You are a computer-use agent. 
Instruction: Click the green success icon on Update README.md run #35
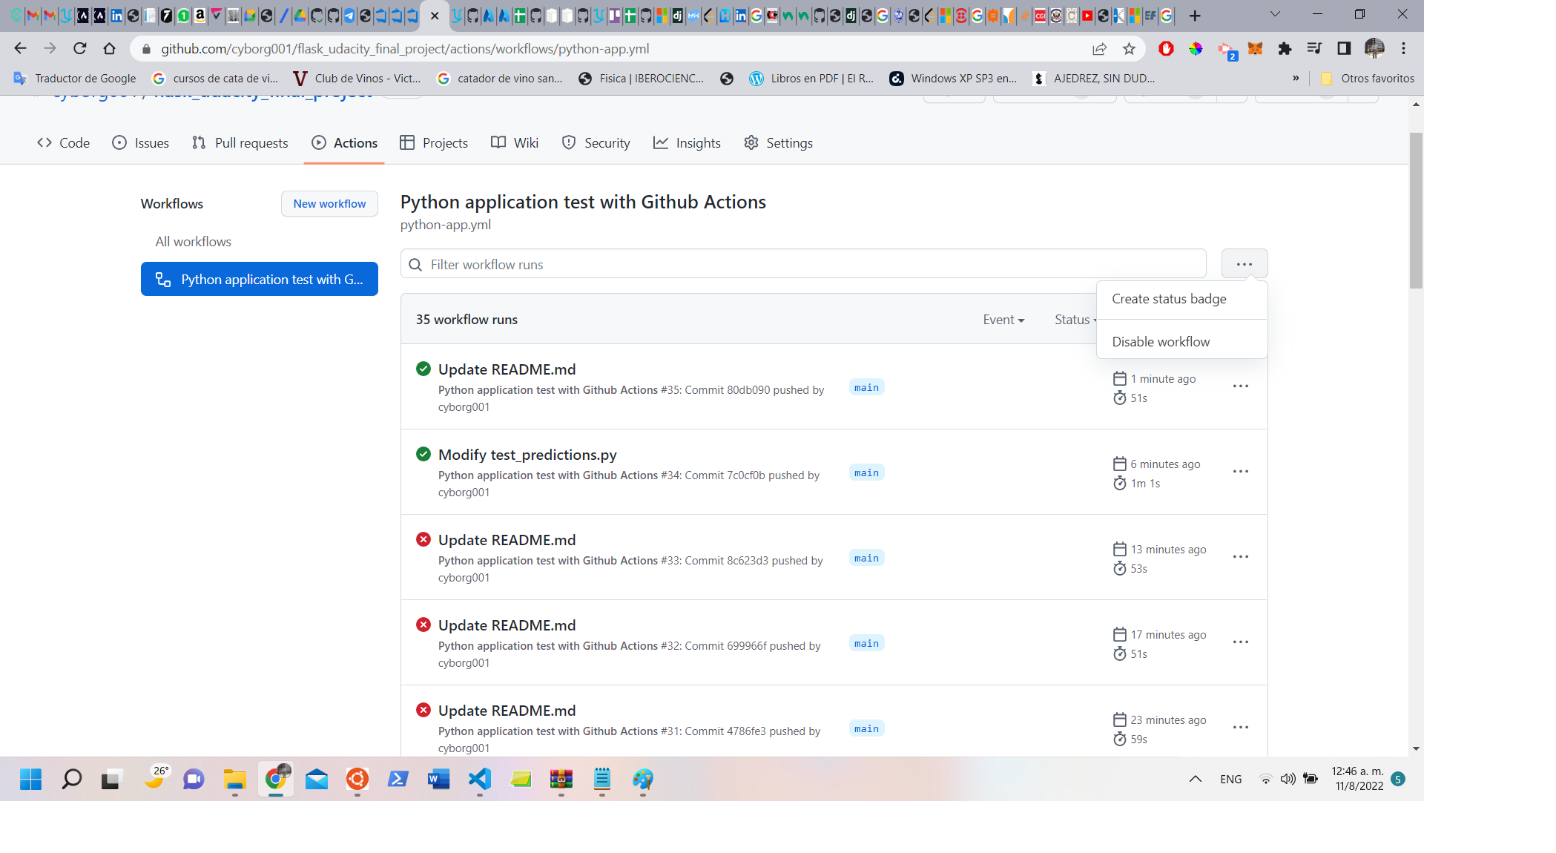click(x=423, y=369)
